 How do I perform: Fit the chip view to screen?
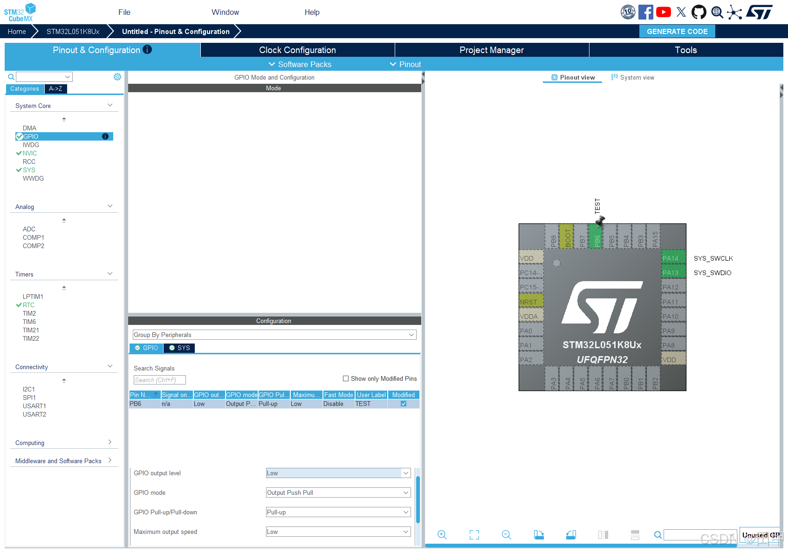[474, 535]
